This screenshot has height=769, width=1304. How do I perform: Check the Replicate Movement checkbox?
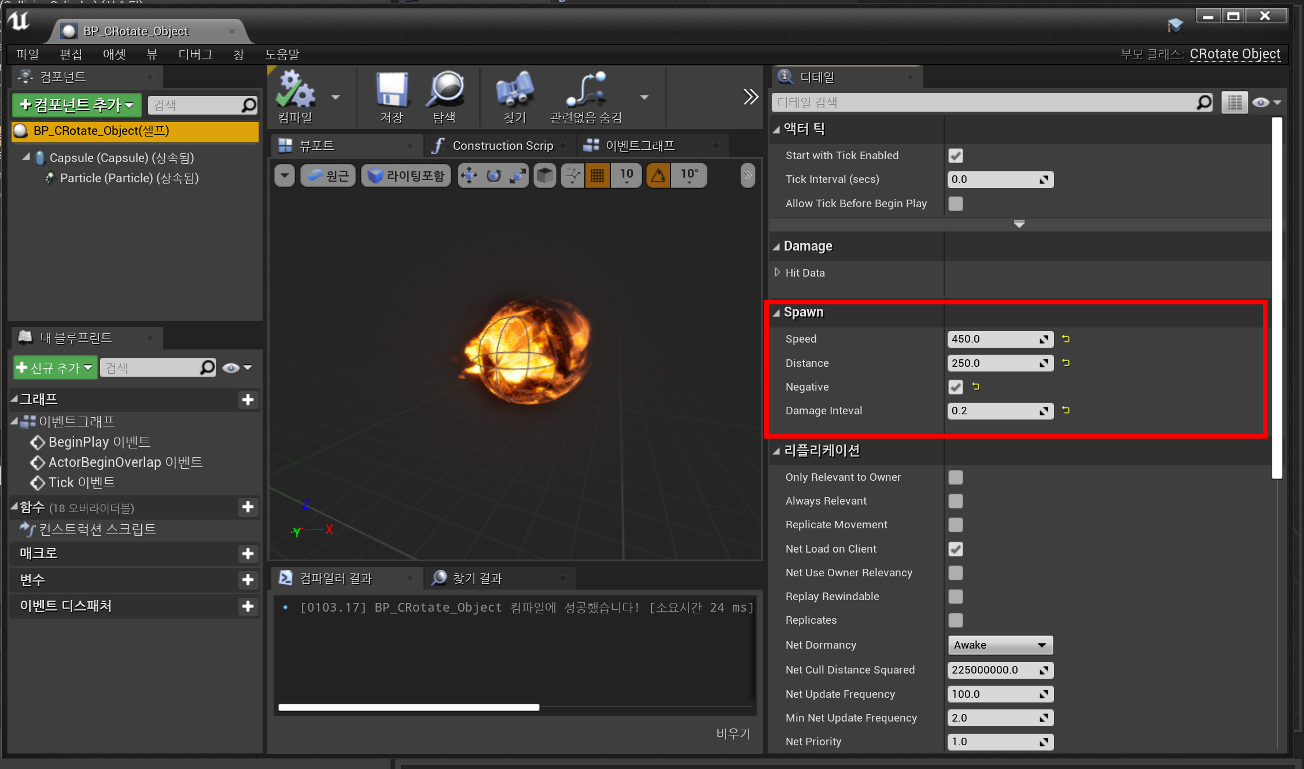(x=956, y=525)
